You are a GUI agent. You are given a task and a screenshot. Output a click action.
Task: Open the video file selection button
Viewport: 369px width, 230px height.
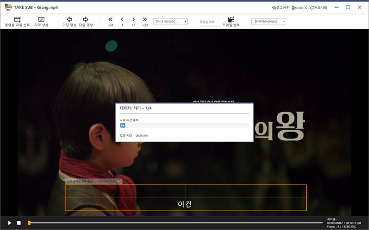click(17, 22)
